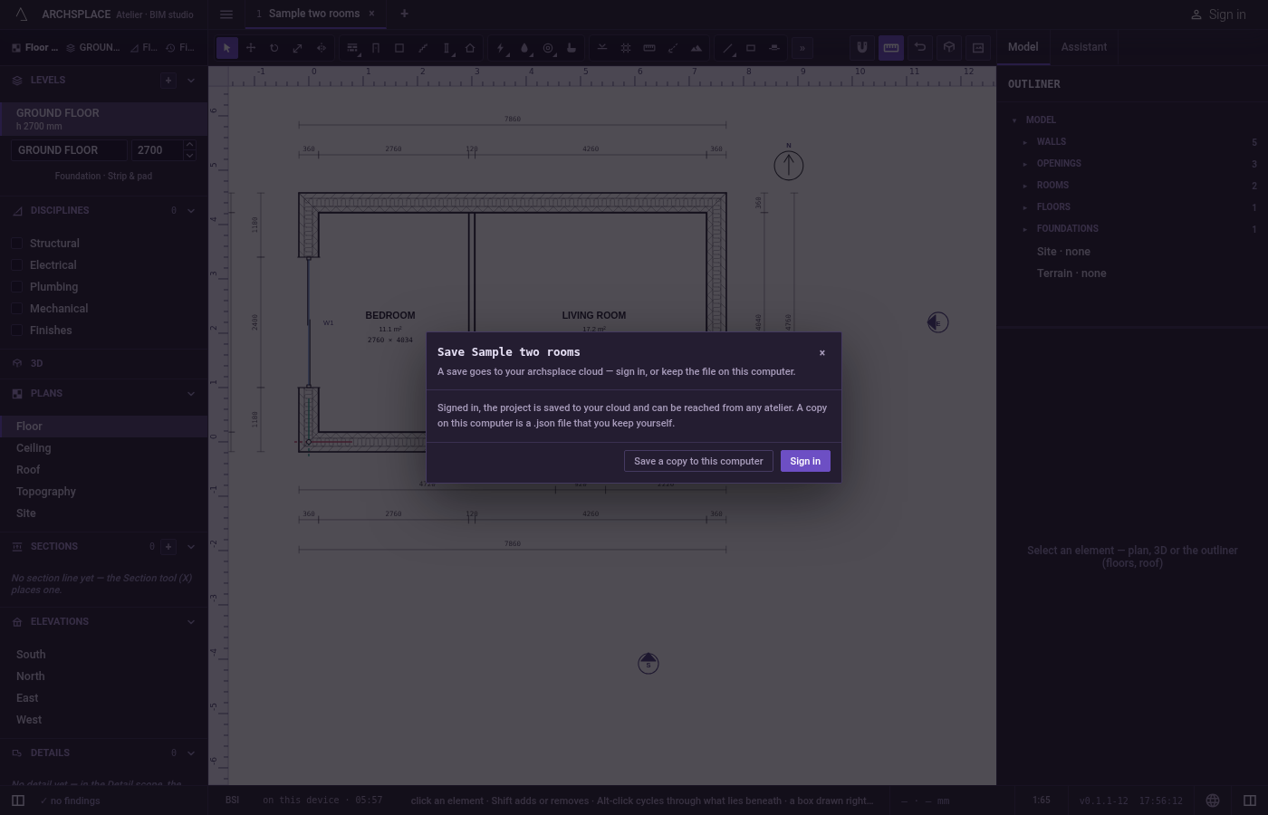Choose the Rotate tool in the toolbar
Screen dimensions: 1268x815
pyautogui.click(x=274, y=48)
